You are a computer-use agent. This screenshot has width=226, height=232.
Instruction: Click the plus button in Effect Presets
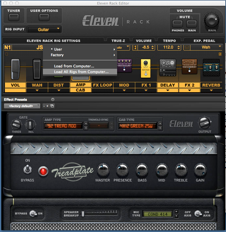pos(47,106)
